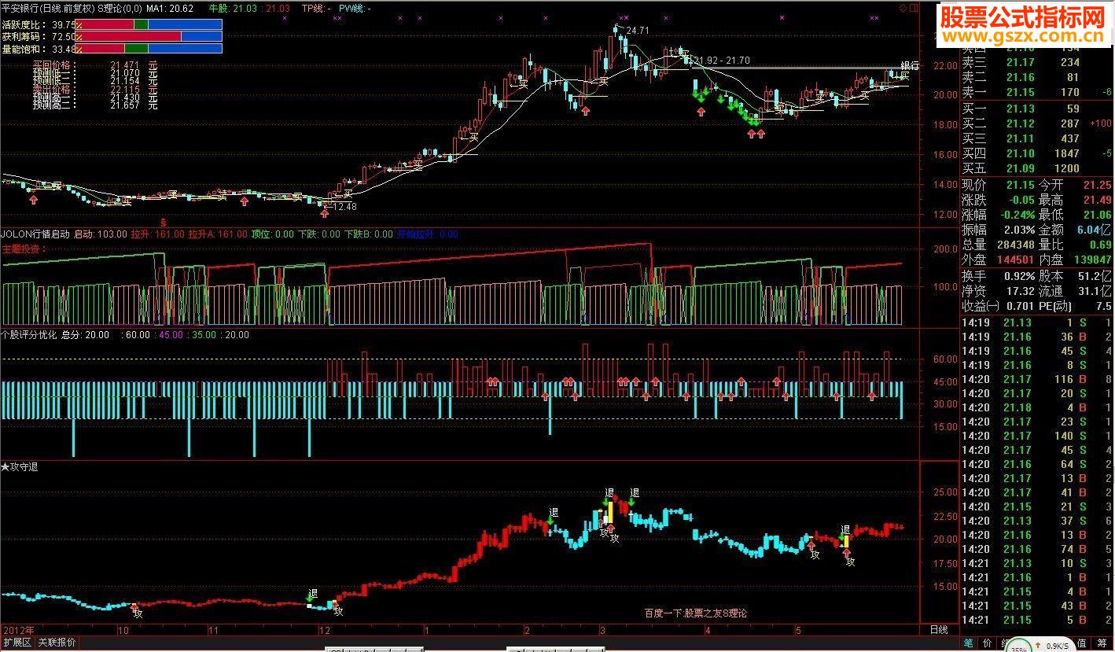Click the 21.92 - 21.70 gap label
Viewport: 1115px width, 652px height.
pos(723,61)
